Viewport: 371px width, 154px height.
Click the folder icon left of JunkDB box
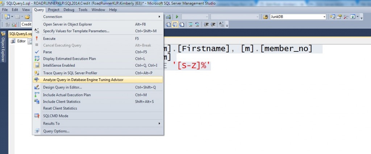[x=266, y=17]
